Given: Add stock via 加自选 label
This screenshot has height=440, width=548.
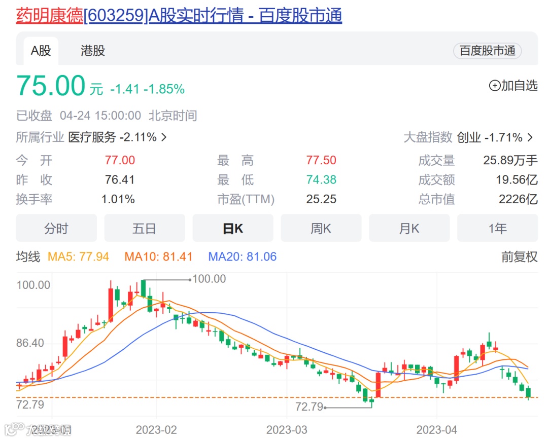Looking at the screenshot, I should tap(520, 86).
